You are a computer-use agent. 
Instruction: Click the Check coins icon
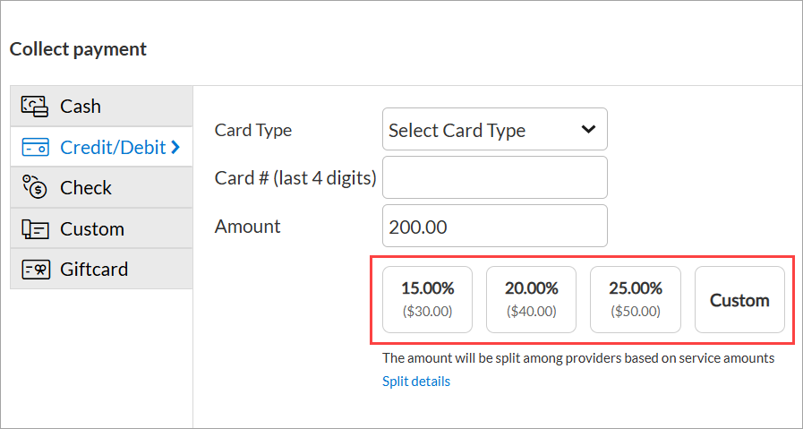click(x=35, y=187)
